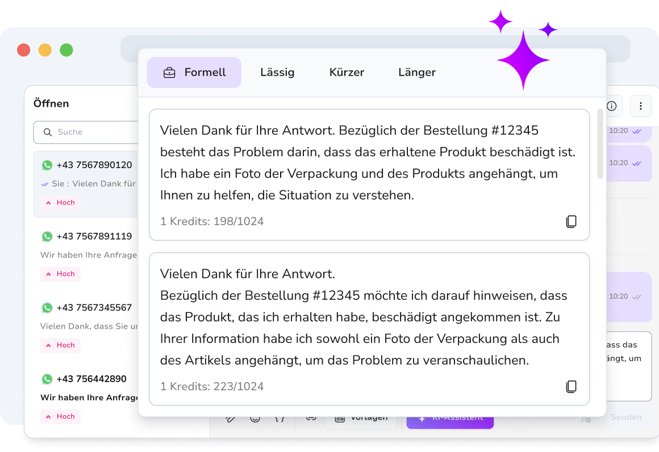Click Hoch priority tag under +43 756442890

(x=61, y=417)
